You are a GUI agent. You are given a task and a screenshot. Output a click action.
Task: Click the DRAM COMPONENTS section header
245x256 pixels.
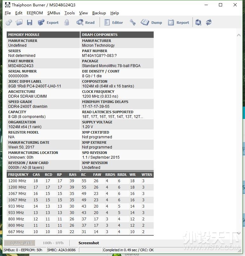[117, 35]
